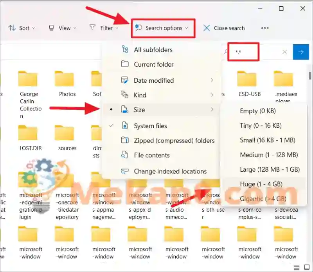The height and width of the screenshot is (272, 313).
Task: Select the LOST.DIR folder
Action: (28, 138)
